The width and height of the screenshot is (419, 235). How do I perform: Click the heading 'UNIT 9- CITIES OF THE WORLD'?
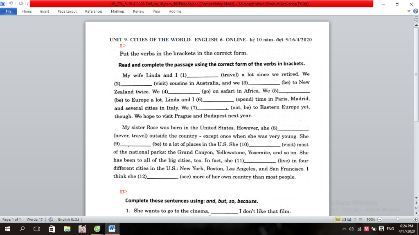click(151, 40)
